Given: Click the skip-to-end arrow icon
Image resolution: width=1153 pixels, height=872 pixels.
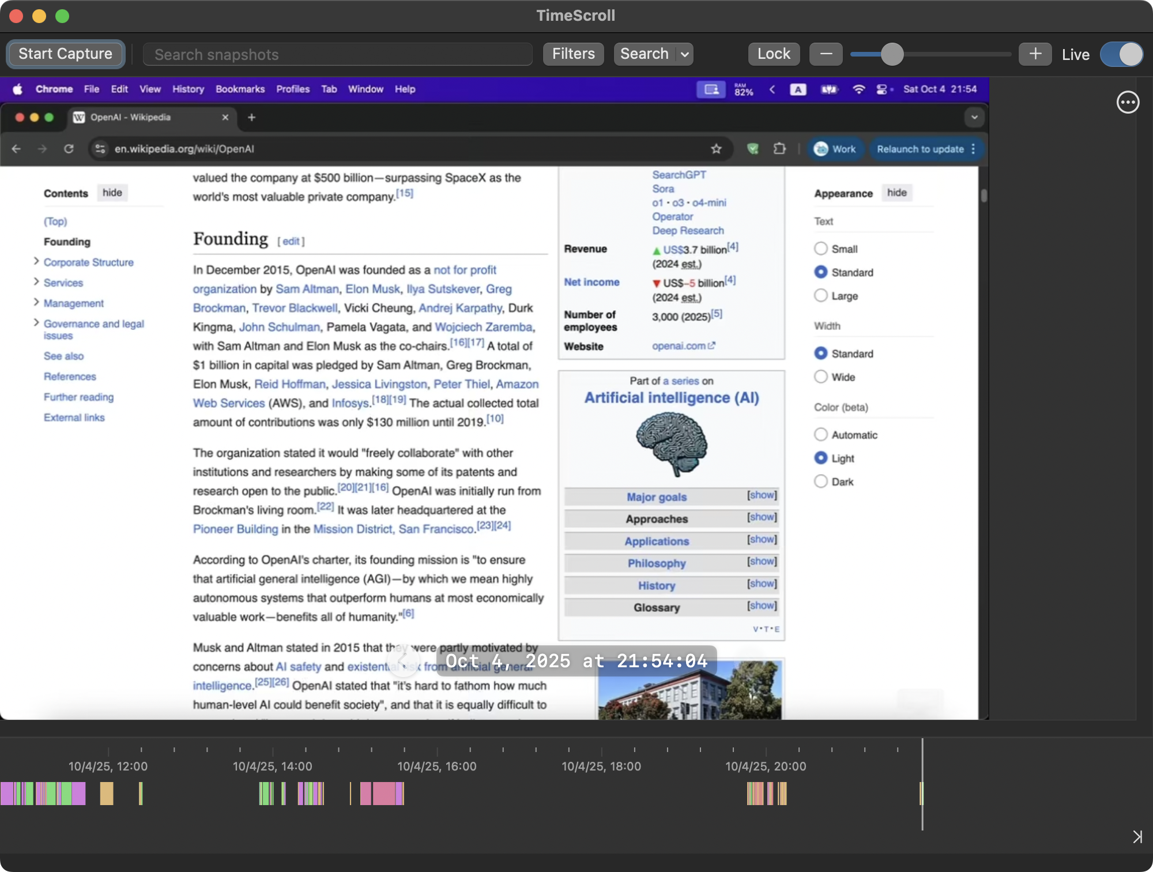Looking at the screenshot, I should [x=1138, y=836].
